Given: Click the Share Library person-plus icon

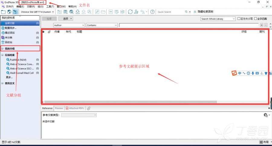Looking at the screenshot, I should click(x=136, y=12).
